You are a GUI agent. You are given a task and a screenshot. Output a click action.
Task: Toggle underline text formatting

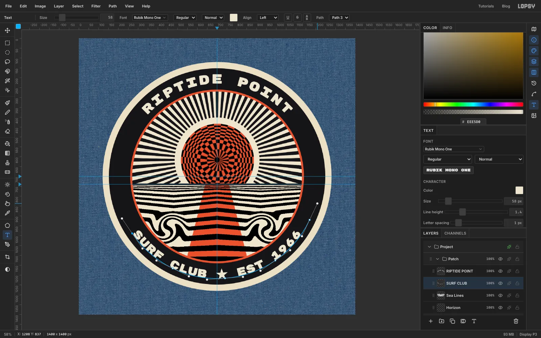click(288, 18)
